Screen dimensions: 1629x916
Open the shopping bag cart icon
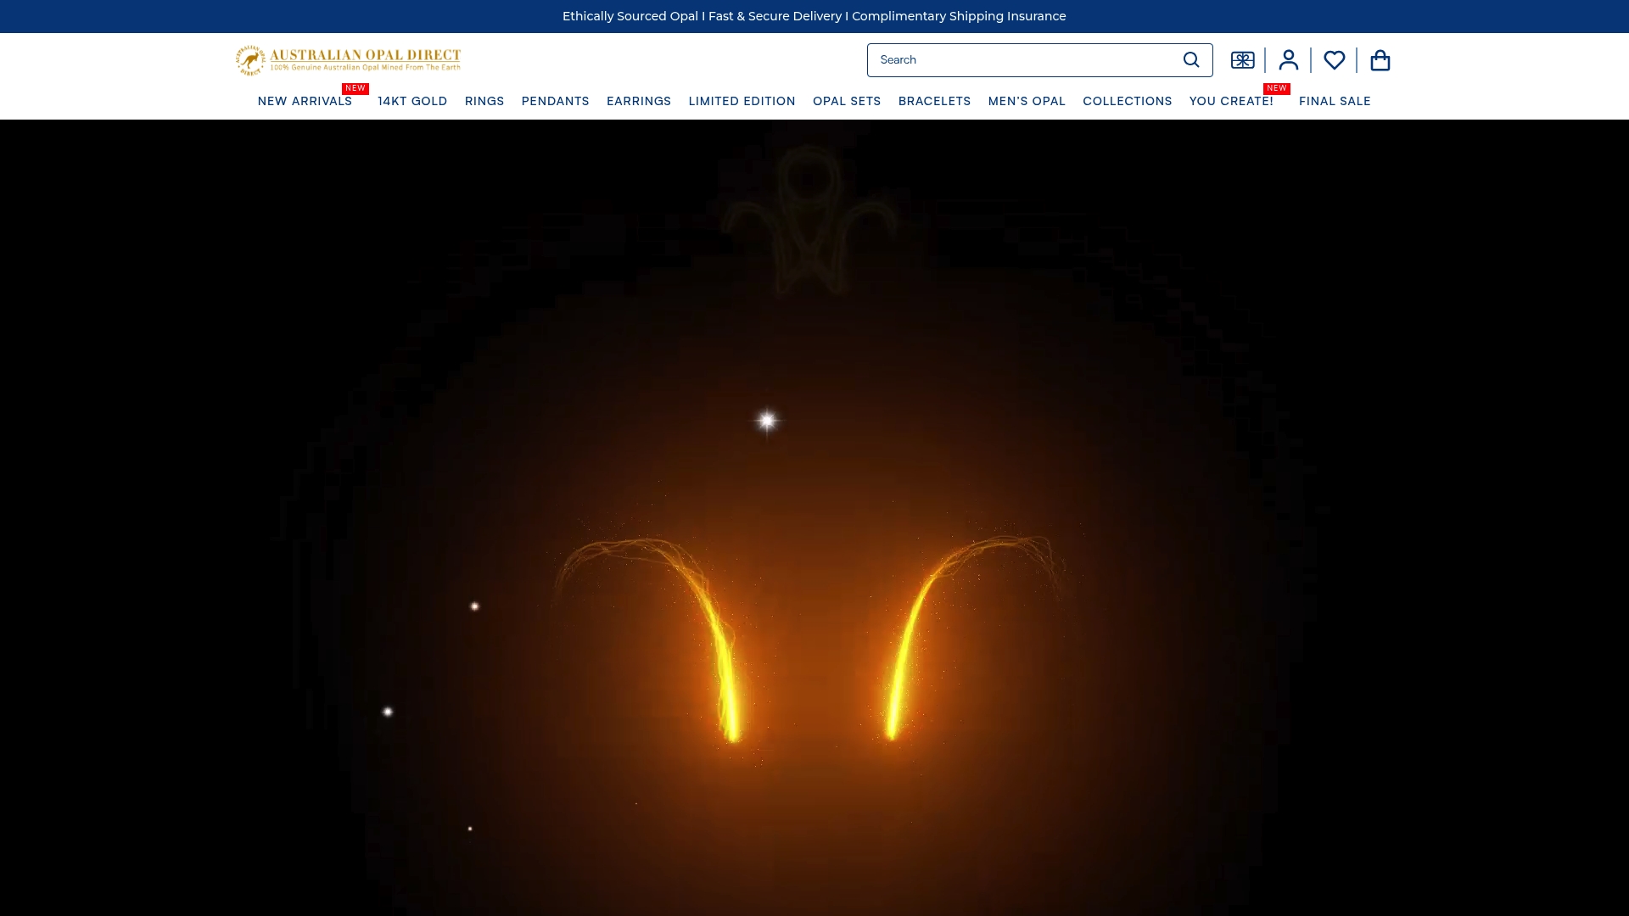[1380, 60]
